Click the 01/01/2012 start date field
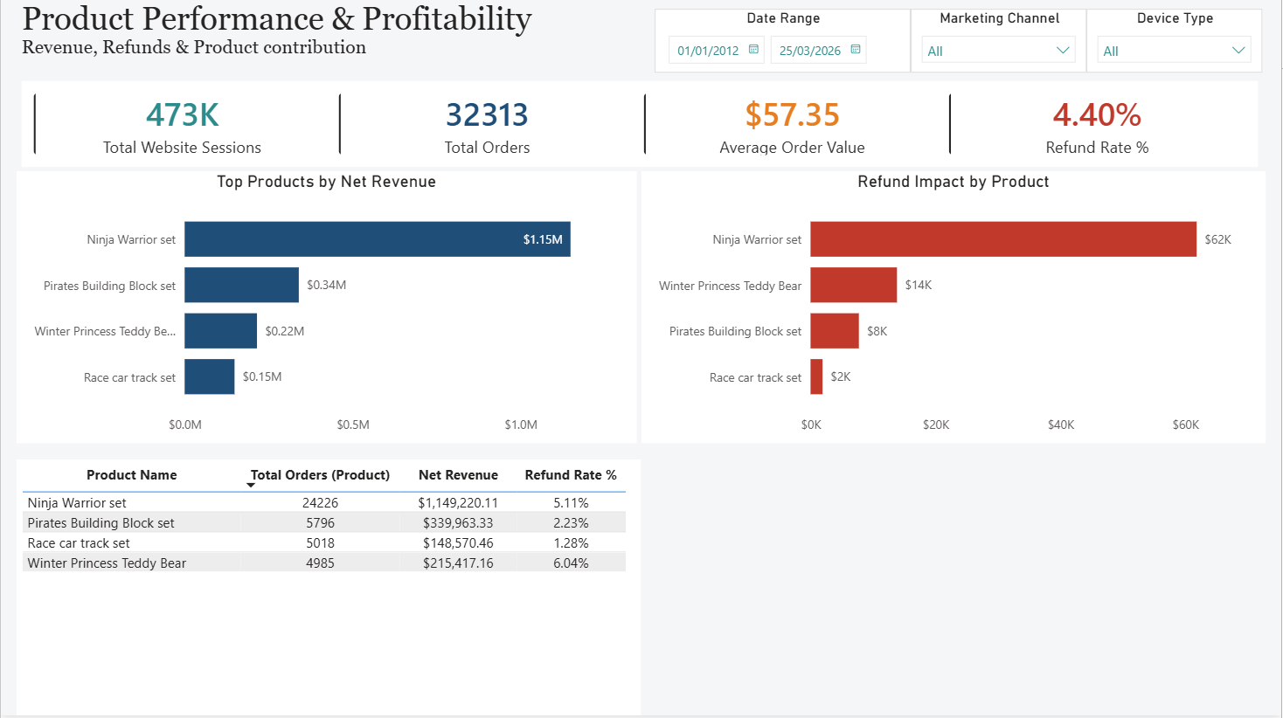Image resolution: width=1283 pixels, height=718 pixels. (x=708, y=51)
